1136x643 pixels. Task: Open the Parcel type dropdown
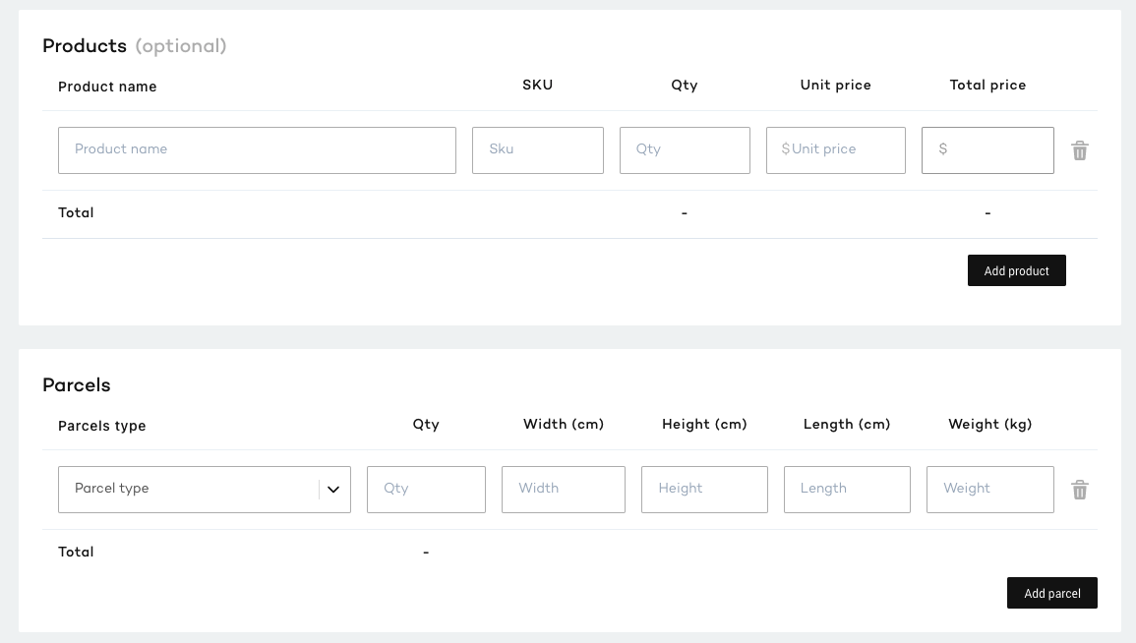(205, 490)
